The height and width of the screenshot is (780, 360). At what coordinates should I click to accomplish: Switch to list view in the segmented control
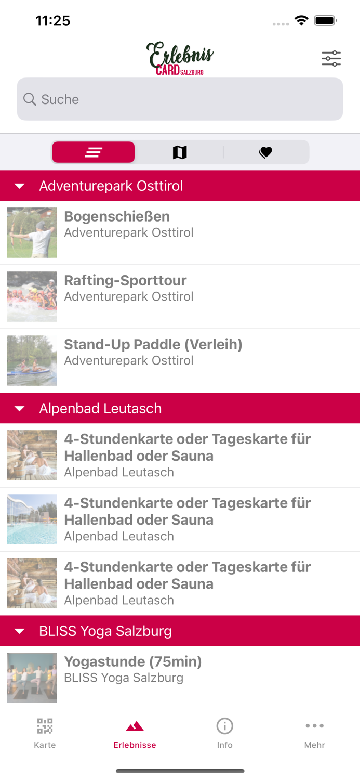click(93, 152)
